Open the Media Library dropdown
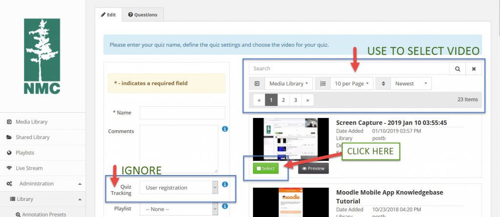 [x=289, y=84]
